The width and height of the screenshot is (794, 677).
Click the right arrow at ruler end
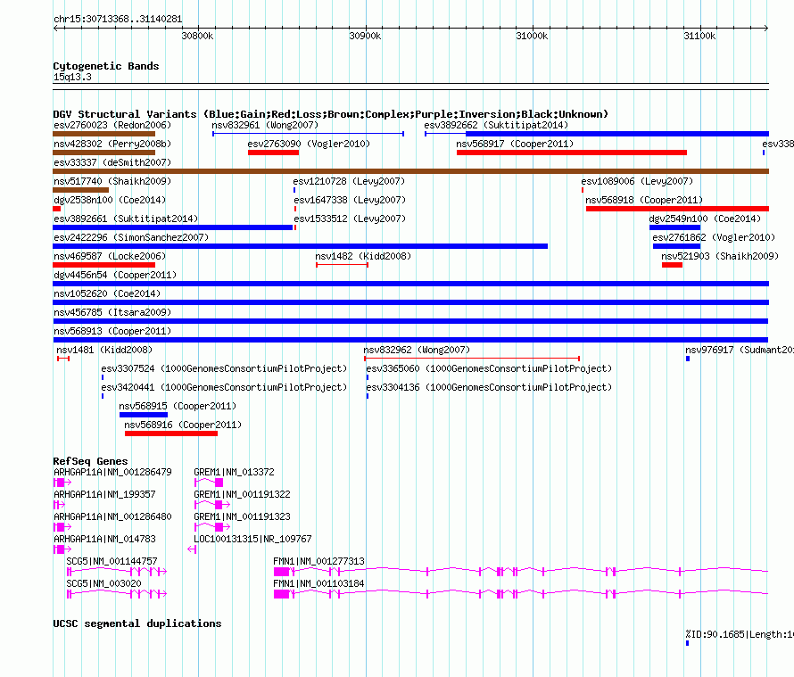(x=766, y=28)
